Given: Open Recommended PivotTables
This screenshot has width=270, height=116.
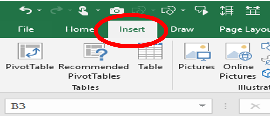Looking at the screenshot, I should pyautogui.click(x=94, y=61).
